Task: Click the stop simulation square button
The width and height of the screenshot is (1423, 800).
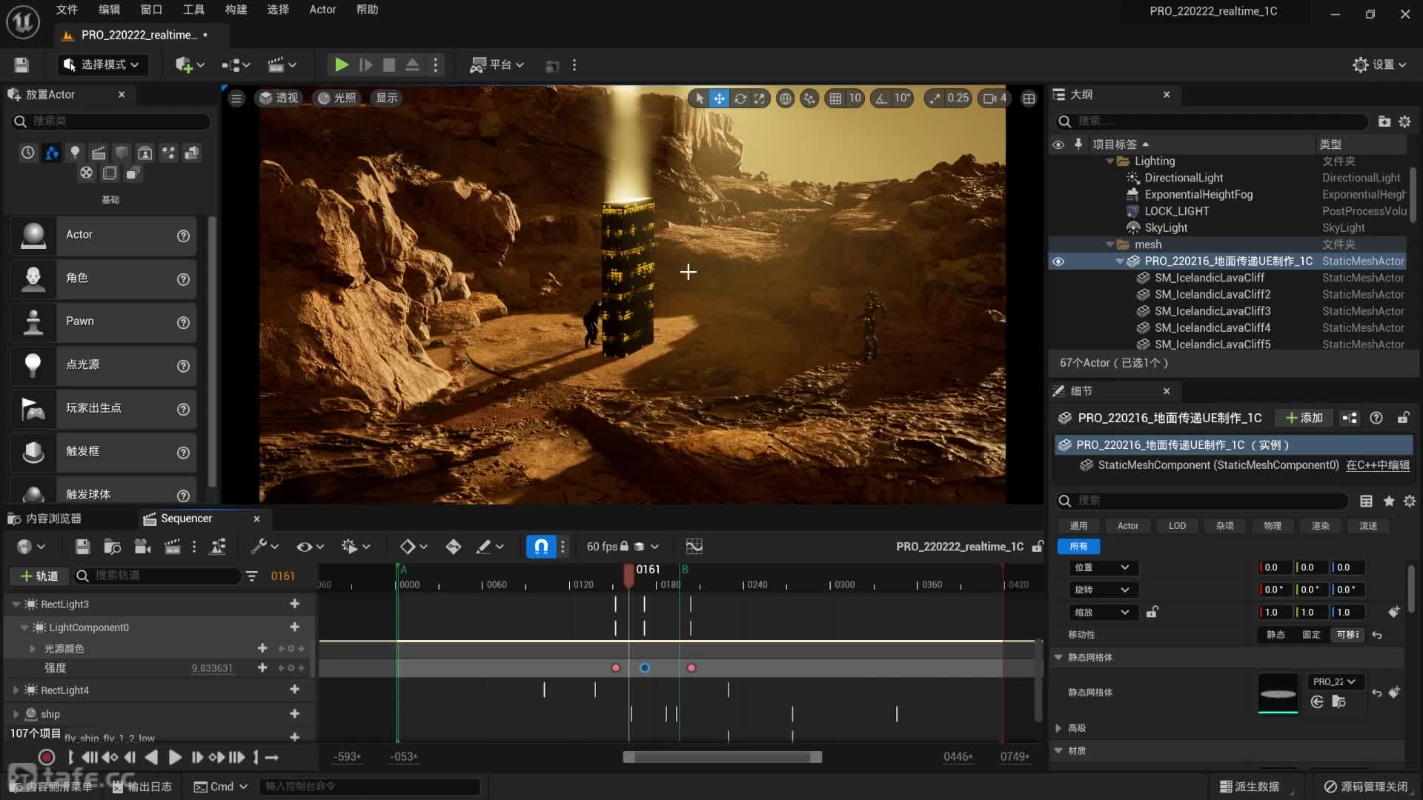Action: point(389,65)
